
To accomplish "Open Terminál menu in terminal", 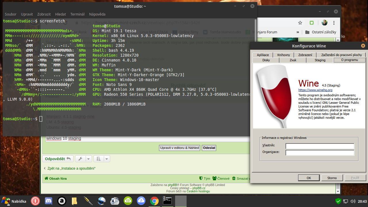I will (78, 14).
